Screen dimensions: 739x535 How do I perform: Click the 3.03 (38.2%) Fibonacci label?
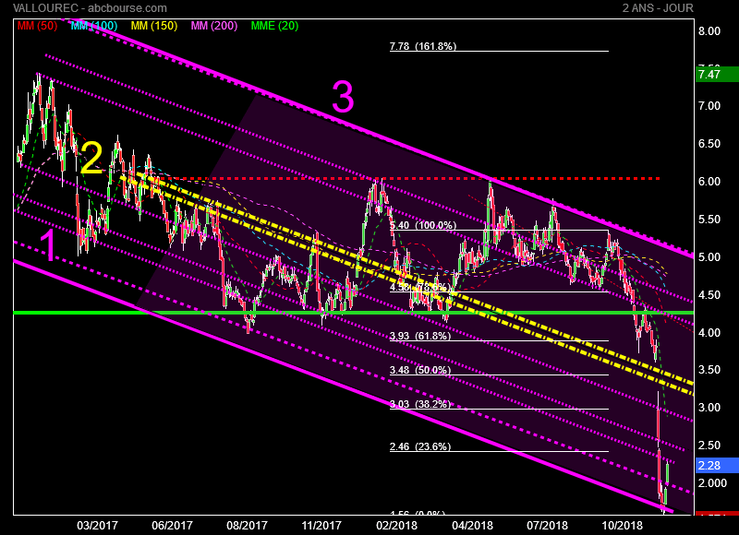pyautogui.click(x=420, y=404)
